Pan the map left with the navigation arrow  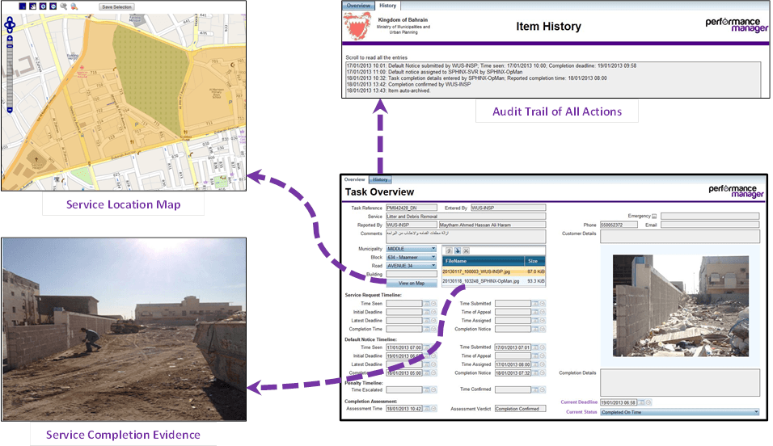[6, 24]
